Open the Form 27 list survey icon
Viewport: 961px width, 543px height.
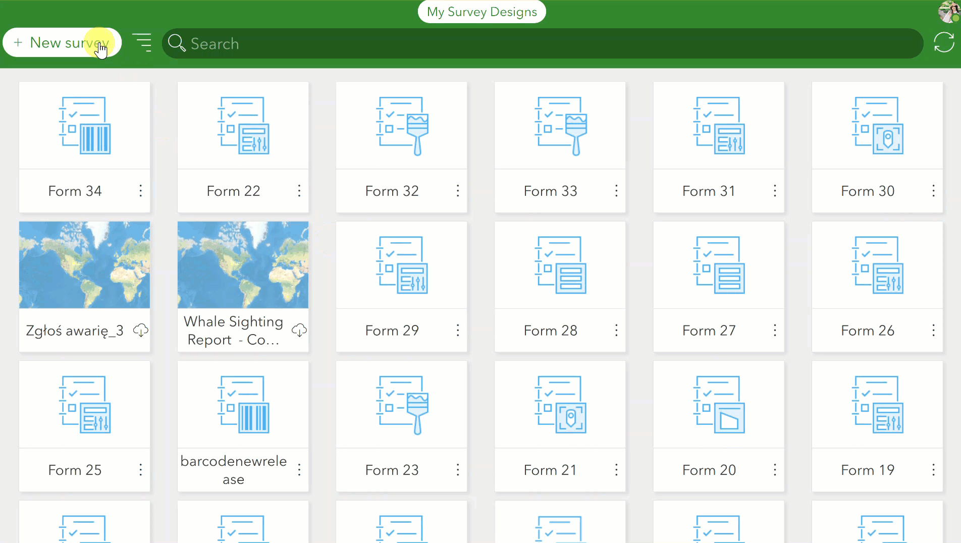(x=719, y=265)
